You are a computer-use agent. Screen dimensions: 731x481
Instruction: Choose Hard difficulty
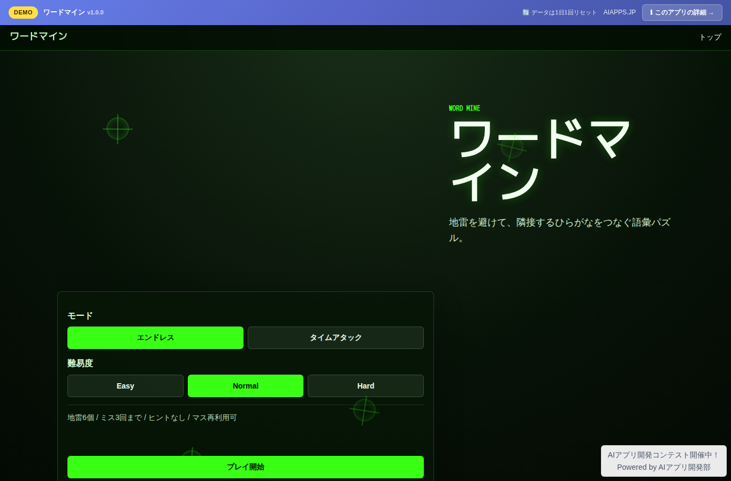click(365, 386)
